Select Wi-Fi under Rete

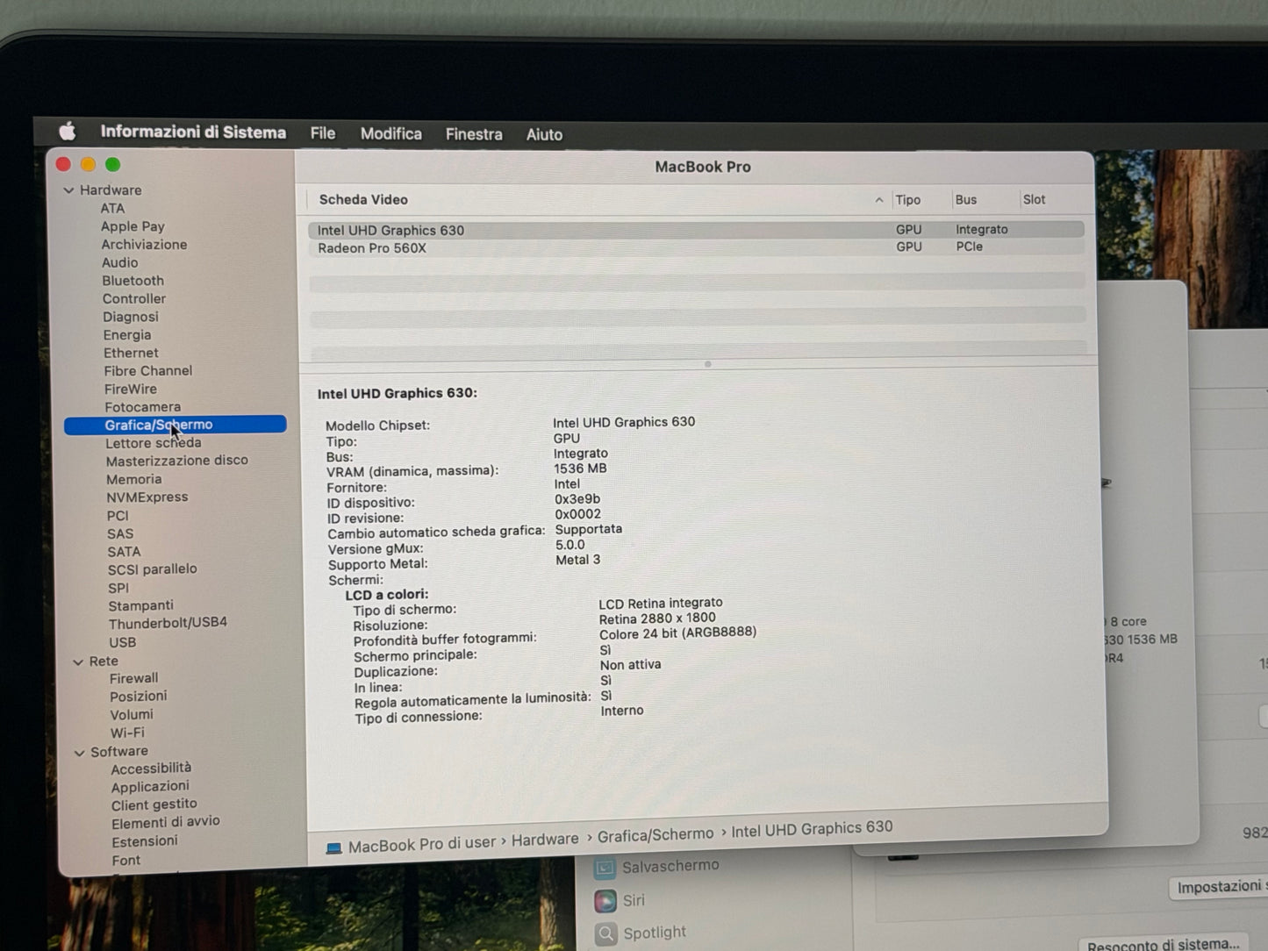click(x=127, y=733)
